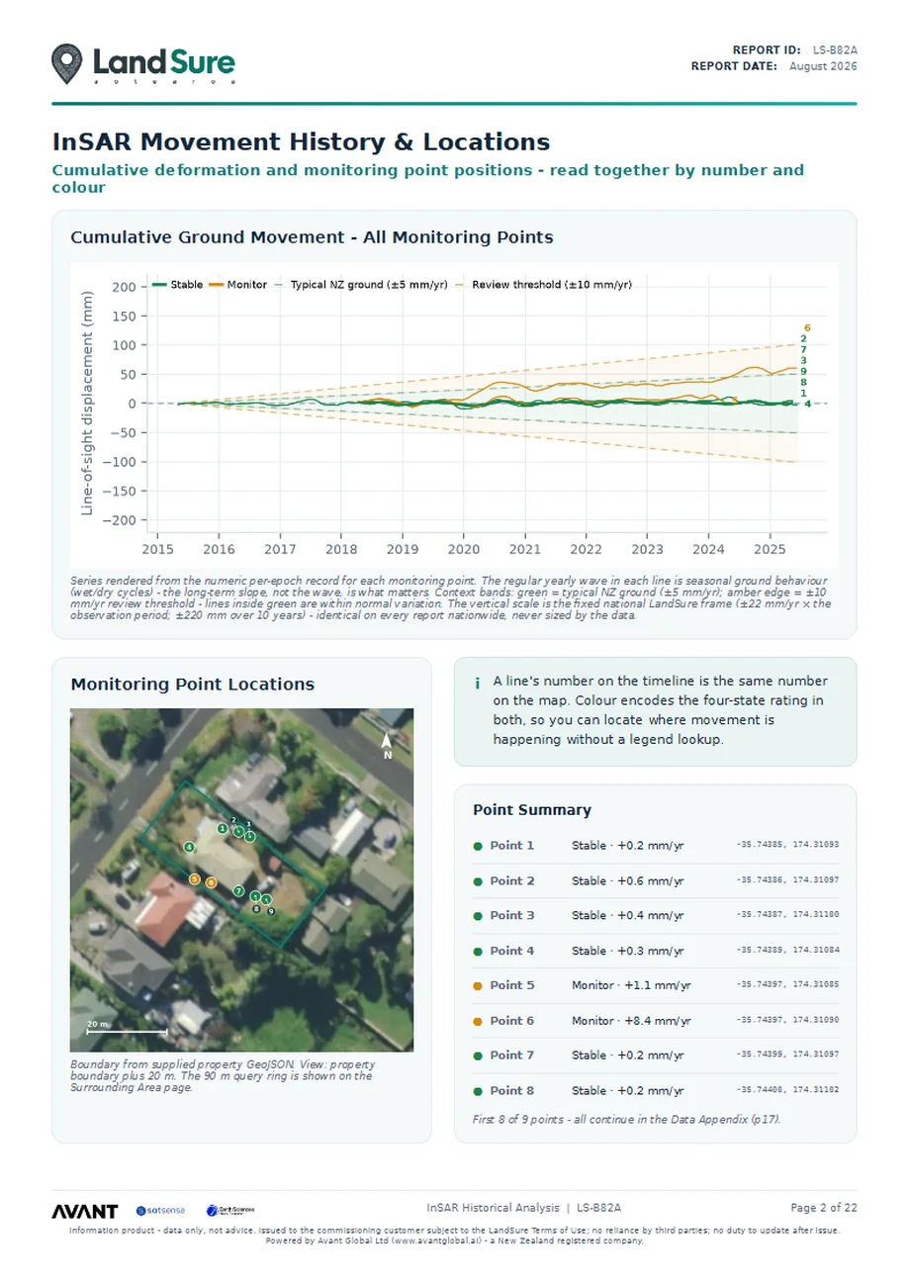910x1286 pixels.
Task: Select the Point 8 summary row label
Action: 512,1090
